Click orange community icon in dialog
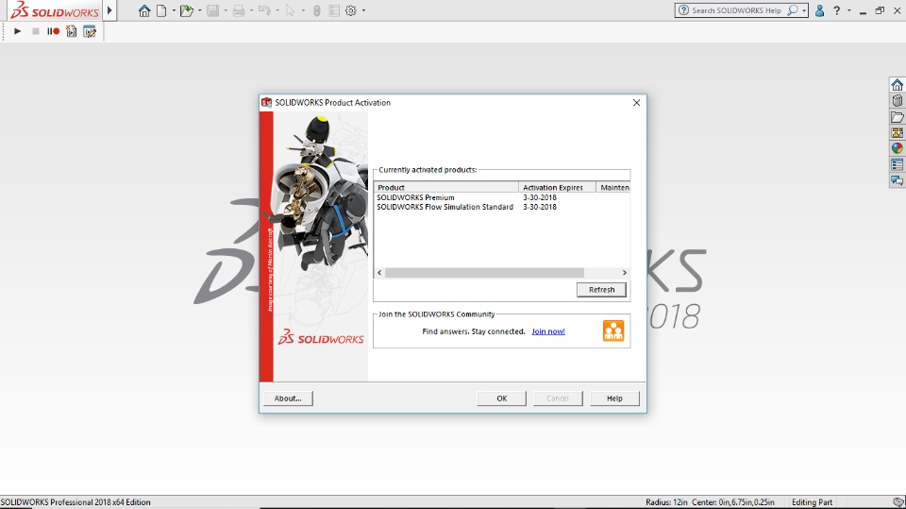The image size is (906, 509). click(613, 331)
